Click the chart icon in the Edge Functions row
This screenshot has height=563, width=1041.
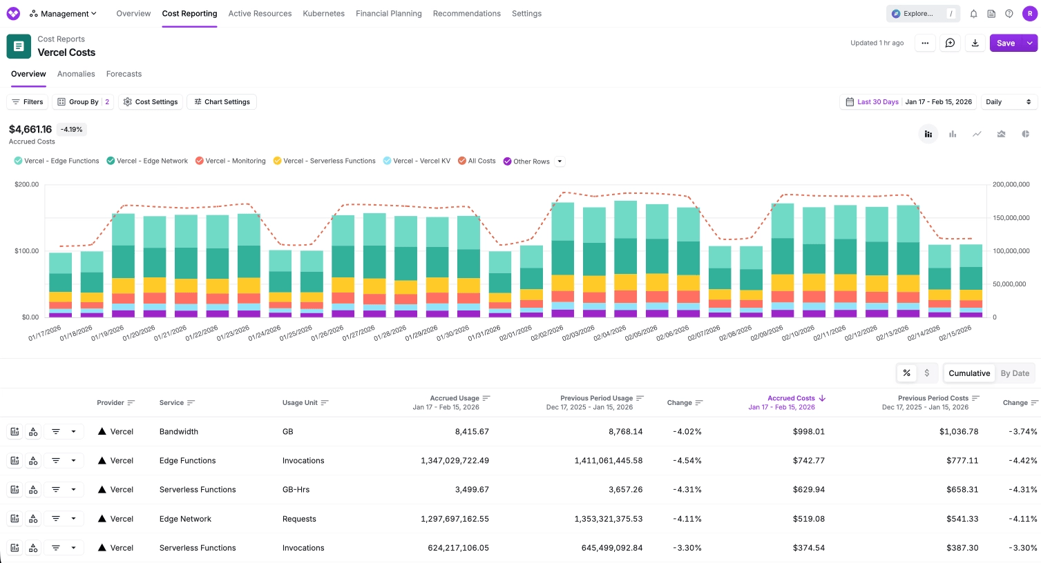(14, 461)
